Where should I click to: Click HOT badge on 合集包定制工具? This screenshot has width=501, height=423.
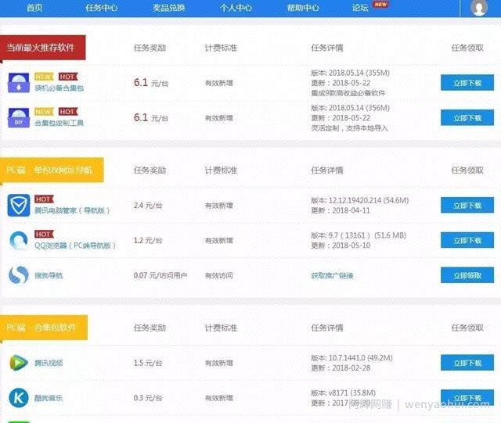68,112
